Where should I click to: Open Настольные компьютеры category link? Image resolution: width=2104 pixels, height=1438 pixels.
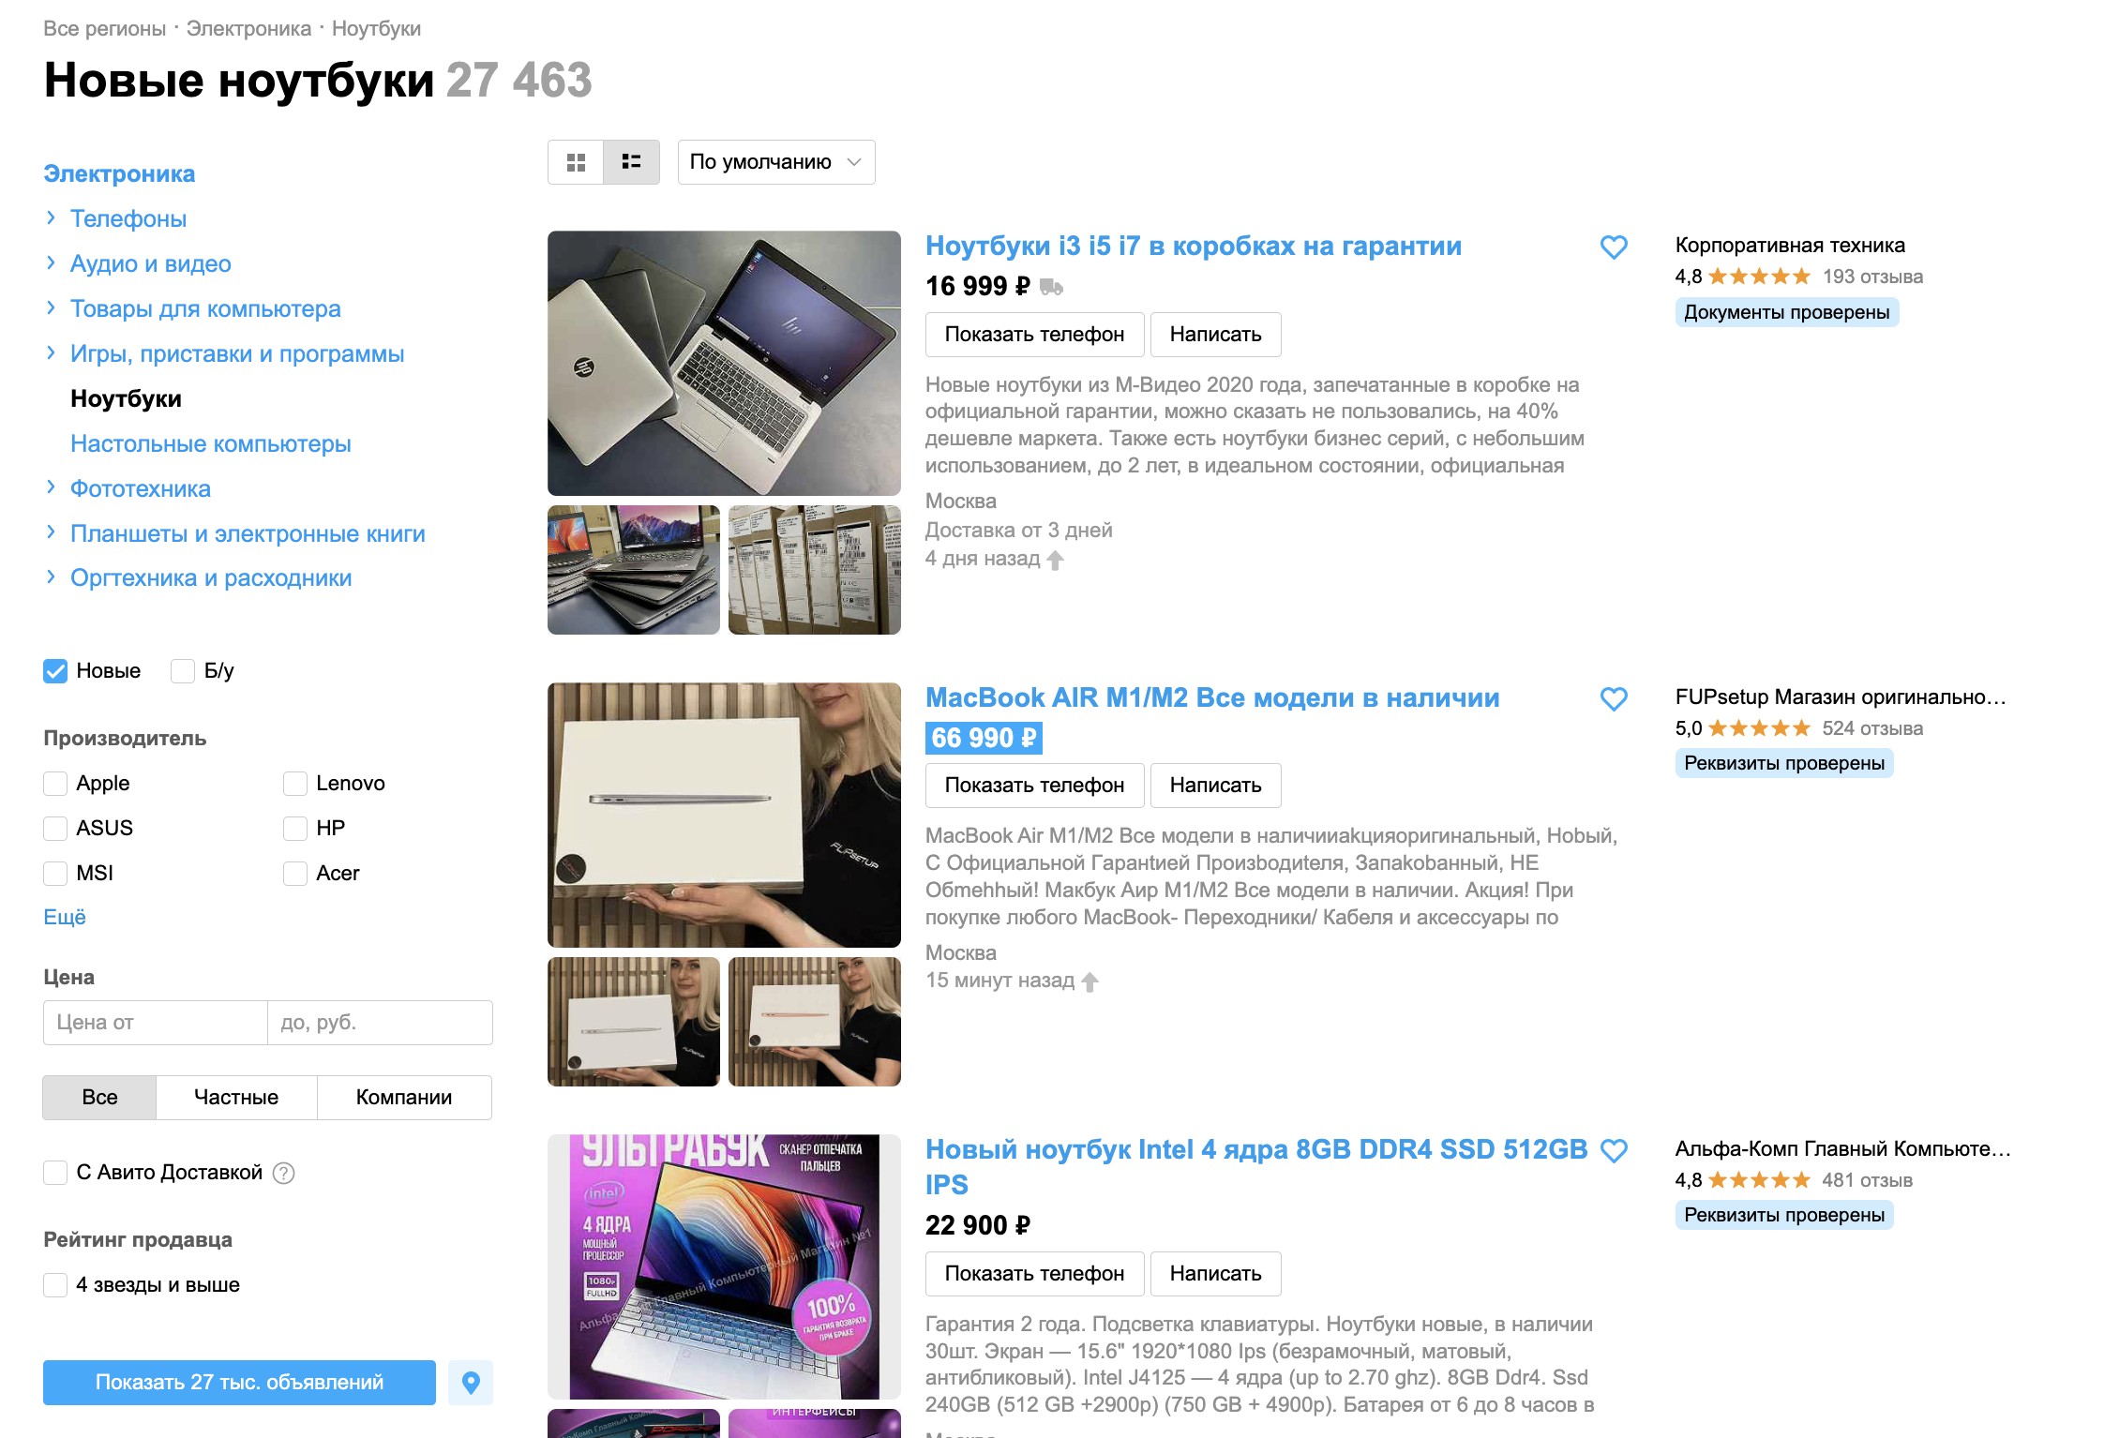coord(211,443)
